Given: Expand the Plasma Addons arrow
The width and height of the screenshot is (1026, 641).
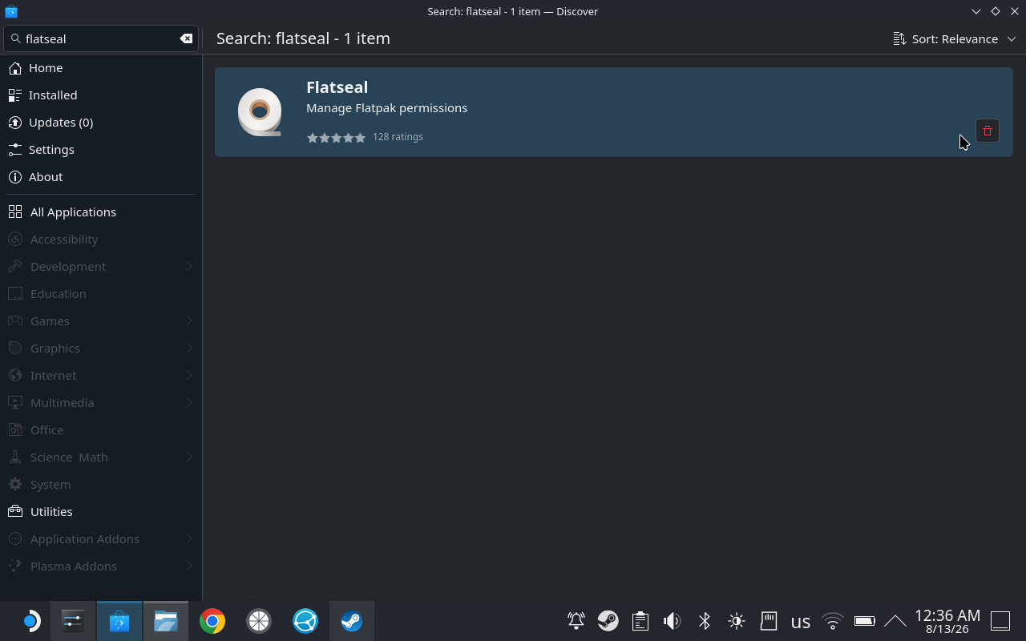Looking at the screenshot, I should click(x=189, y=566).
